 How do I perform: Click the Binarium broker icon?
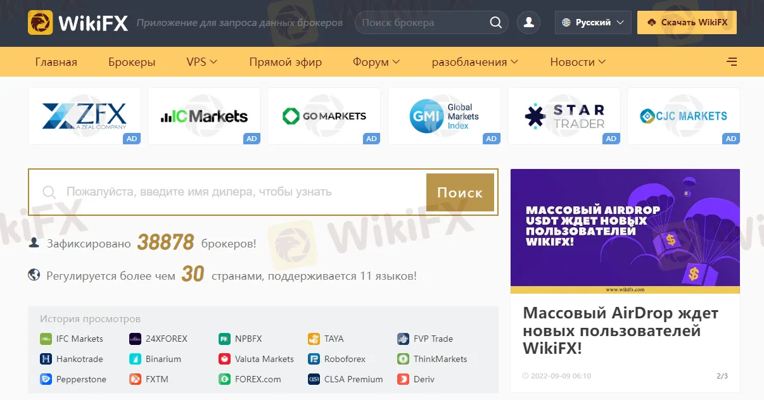coord(135,359)
